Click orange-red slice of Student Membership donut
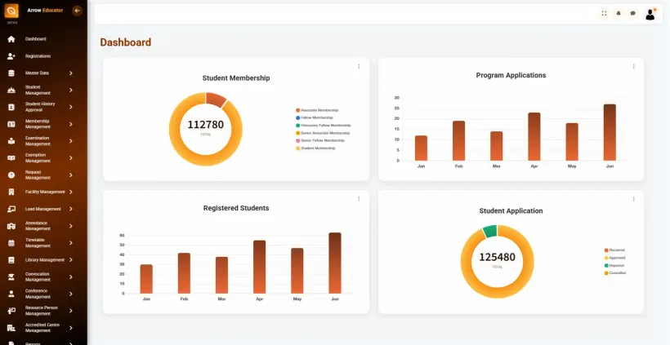This screenshot has height=345, width=670. (216, 99)
